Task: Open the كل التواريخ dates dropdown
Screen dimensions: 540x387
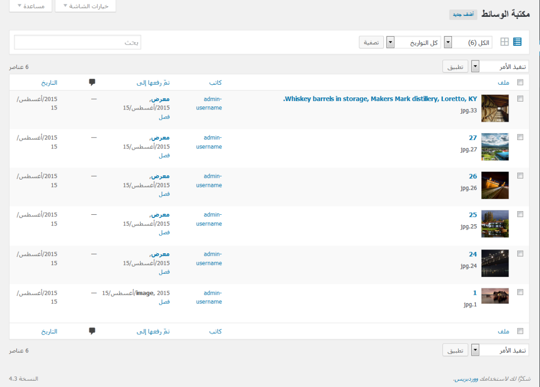Action: 418,42
